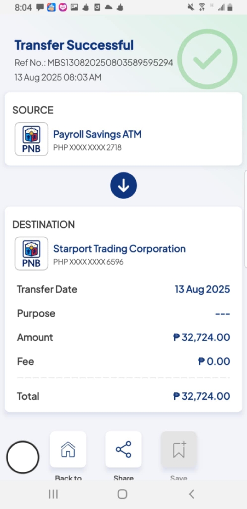247x509 pixels.
Task: Tap PNB logo in Source card
Action: click(31, 139)
